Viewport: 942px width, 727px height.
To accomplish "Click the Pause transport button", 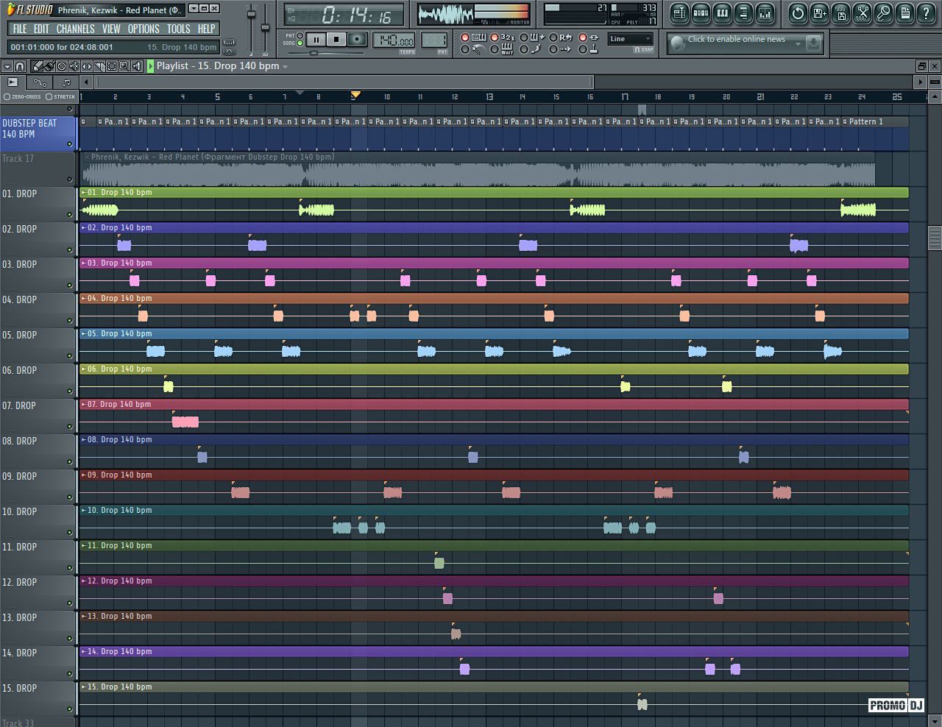I will (316, 40).
